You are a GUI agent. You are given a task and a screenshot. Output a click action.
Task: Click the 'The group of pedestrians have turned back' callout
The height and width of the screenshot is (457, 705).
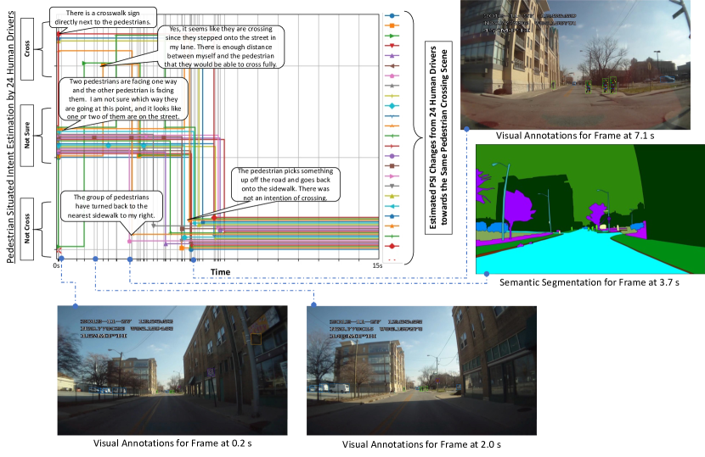point(111,206)
